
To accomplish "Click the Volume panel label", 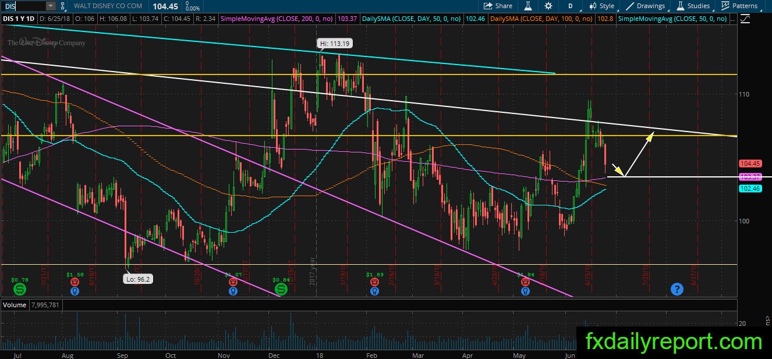I will coord(13,304).
